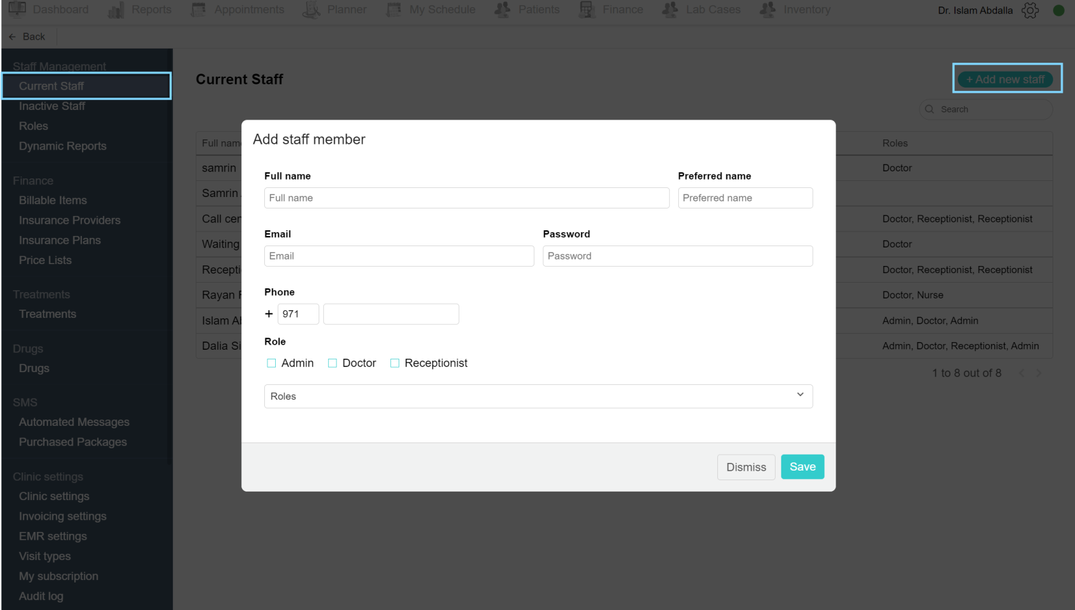Check the Admin role checkbox
The height and width of the screenshot is (610, 1075).
(x=271, y=363)
